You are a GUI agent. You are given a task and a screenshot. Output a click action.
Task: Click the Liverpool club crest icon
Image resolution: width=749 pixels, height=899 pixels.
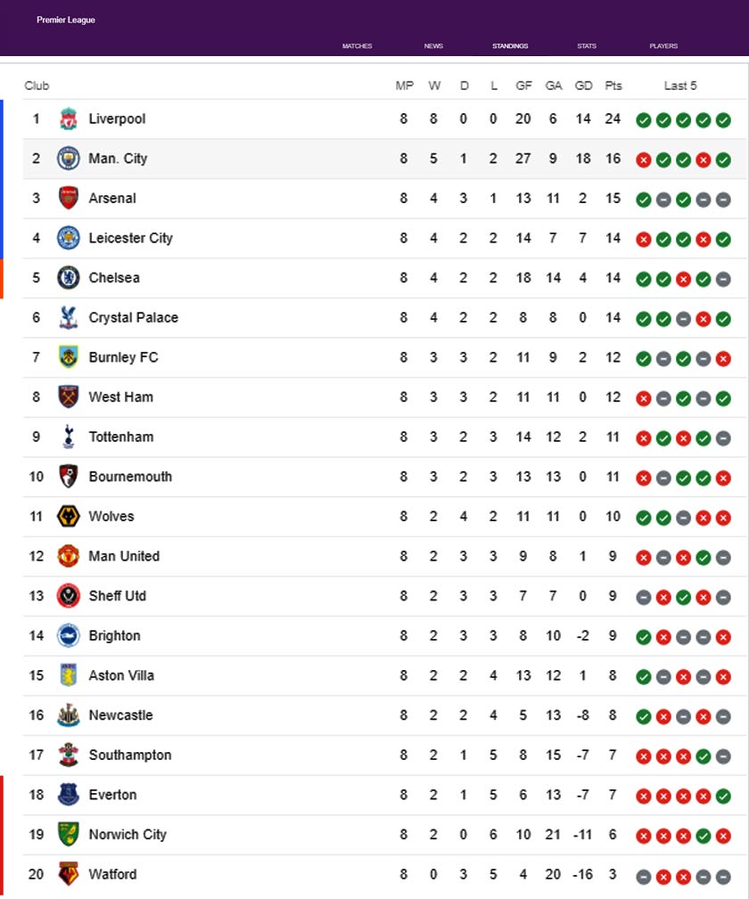(x=69, y=119)
